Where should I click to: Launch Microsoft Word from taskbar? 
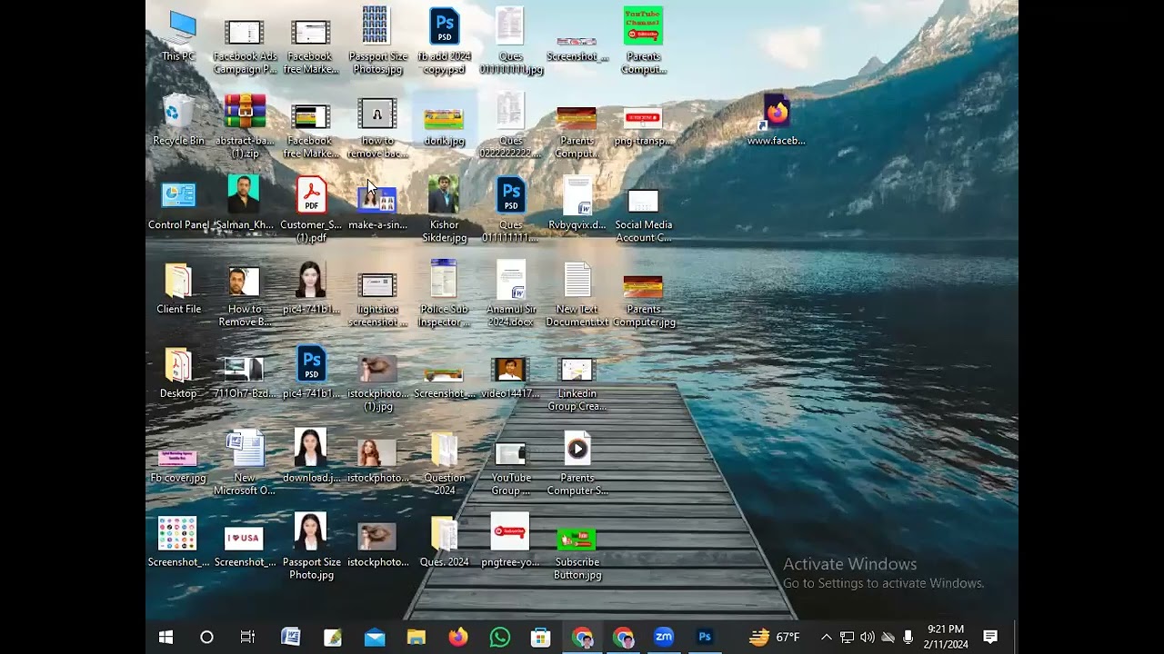(291, 638)
